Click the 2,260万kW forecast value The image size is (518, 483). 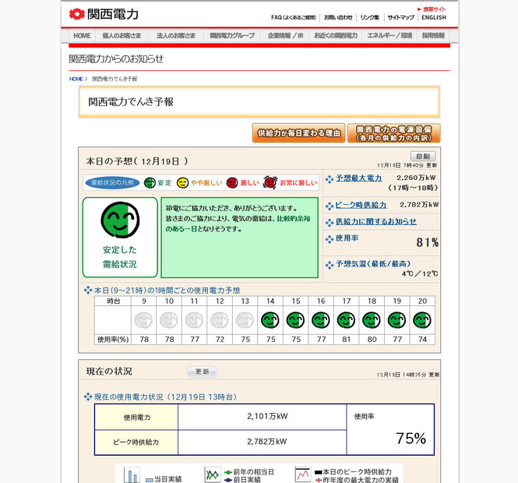tap(416, 178)
